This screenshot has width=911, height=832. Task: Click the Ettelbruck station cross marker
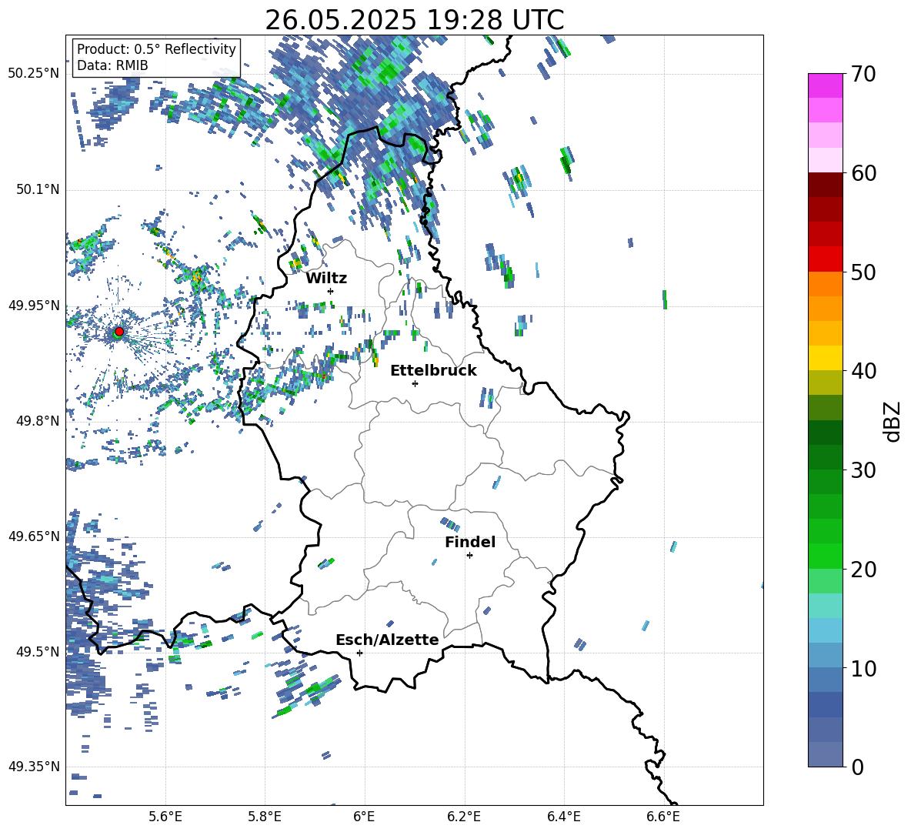coord(415,383)
